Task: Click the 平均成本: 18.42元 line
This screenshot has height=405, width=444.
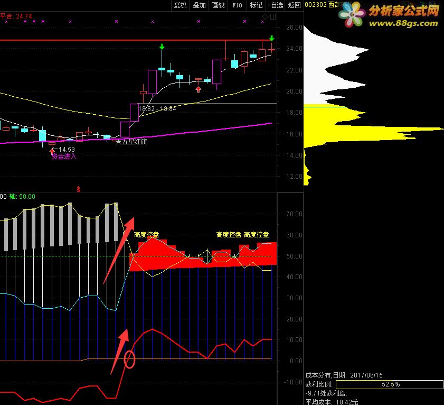Action: click(x=332, y=402)
